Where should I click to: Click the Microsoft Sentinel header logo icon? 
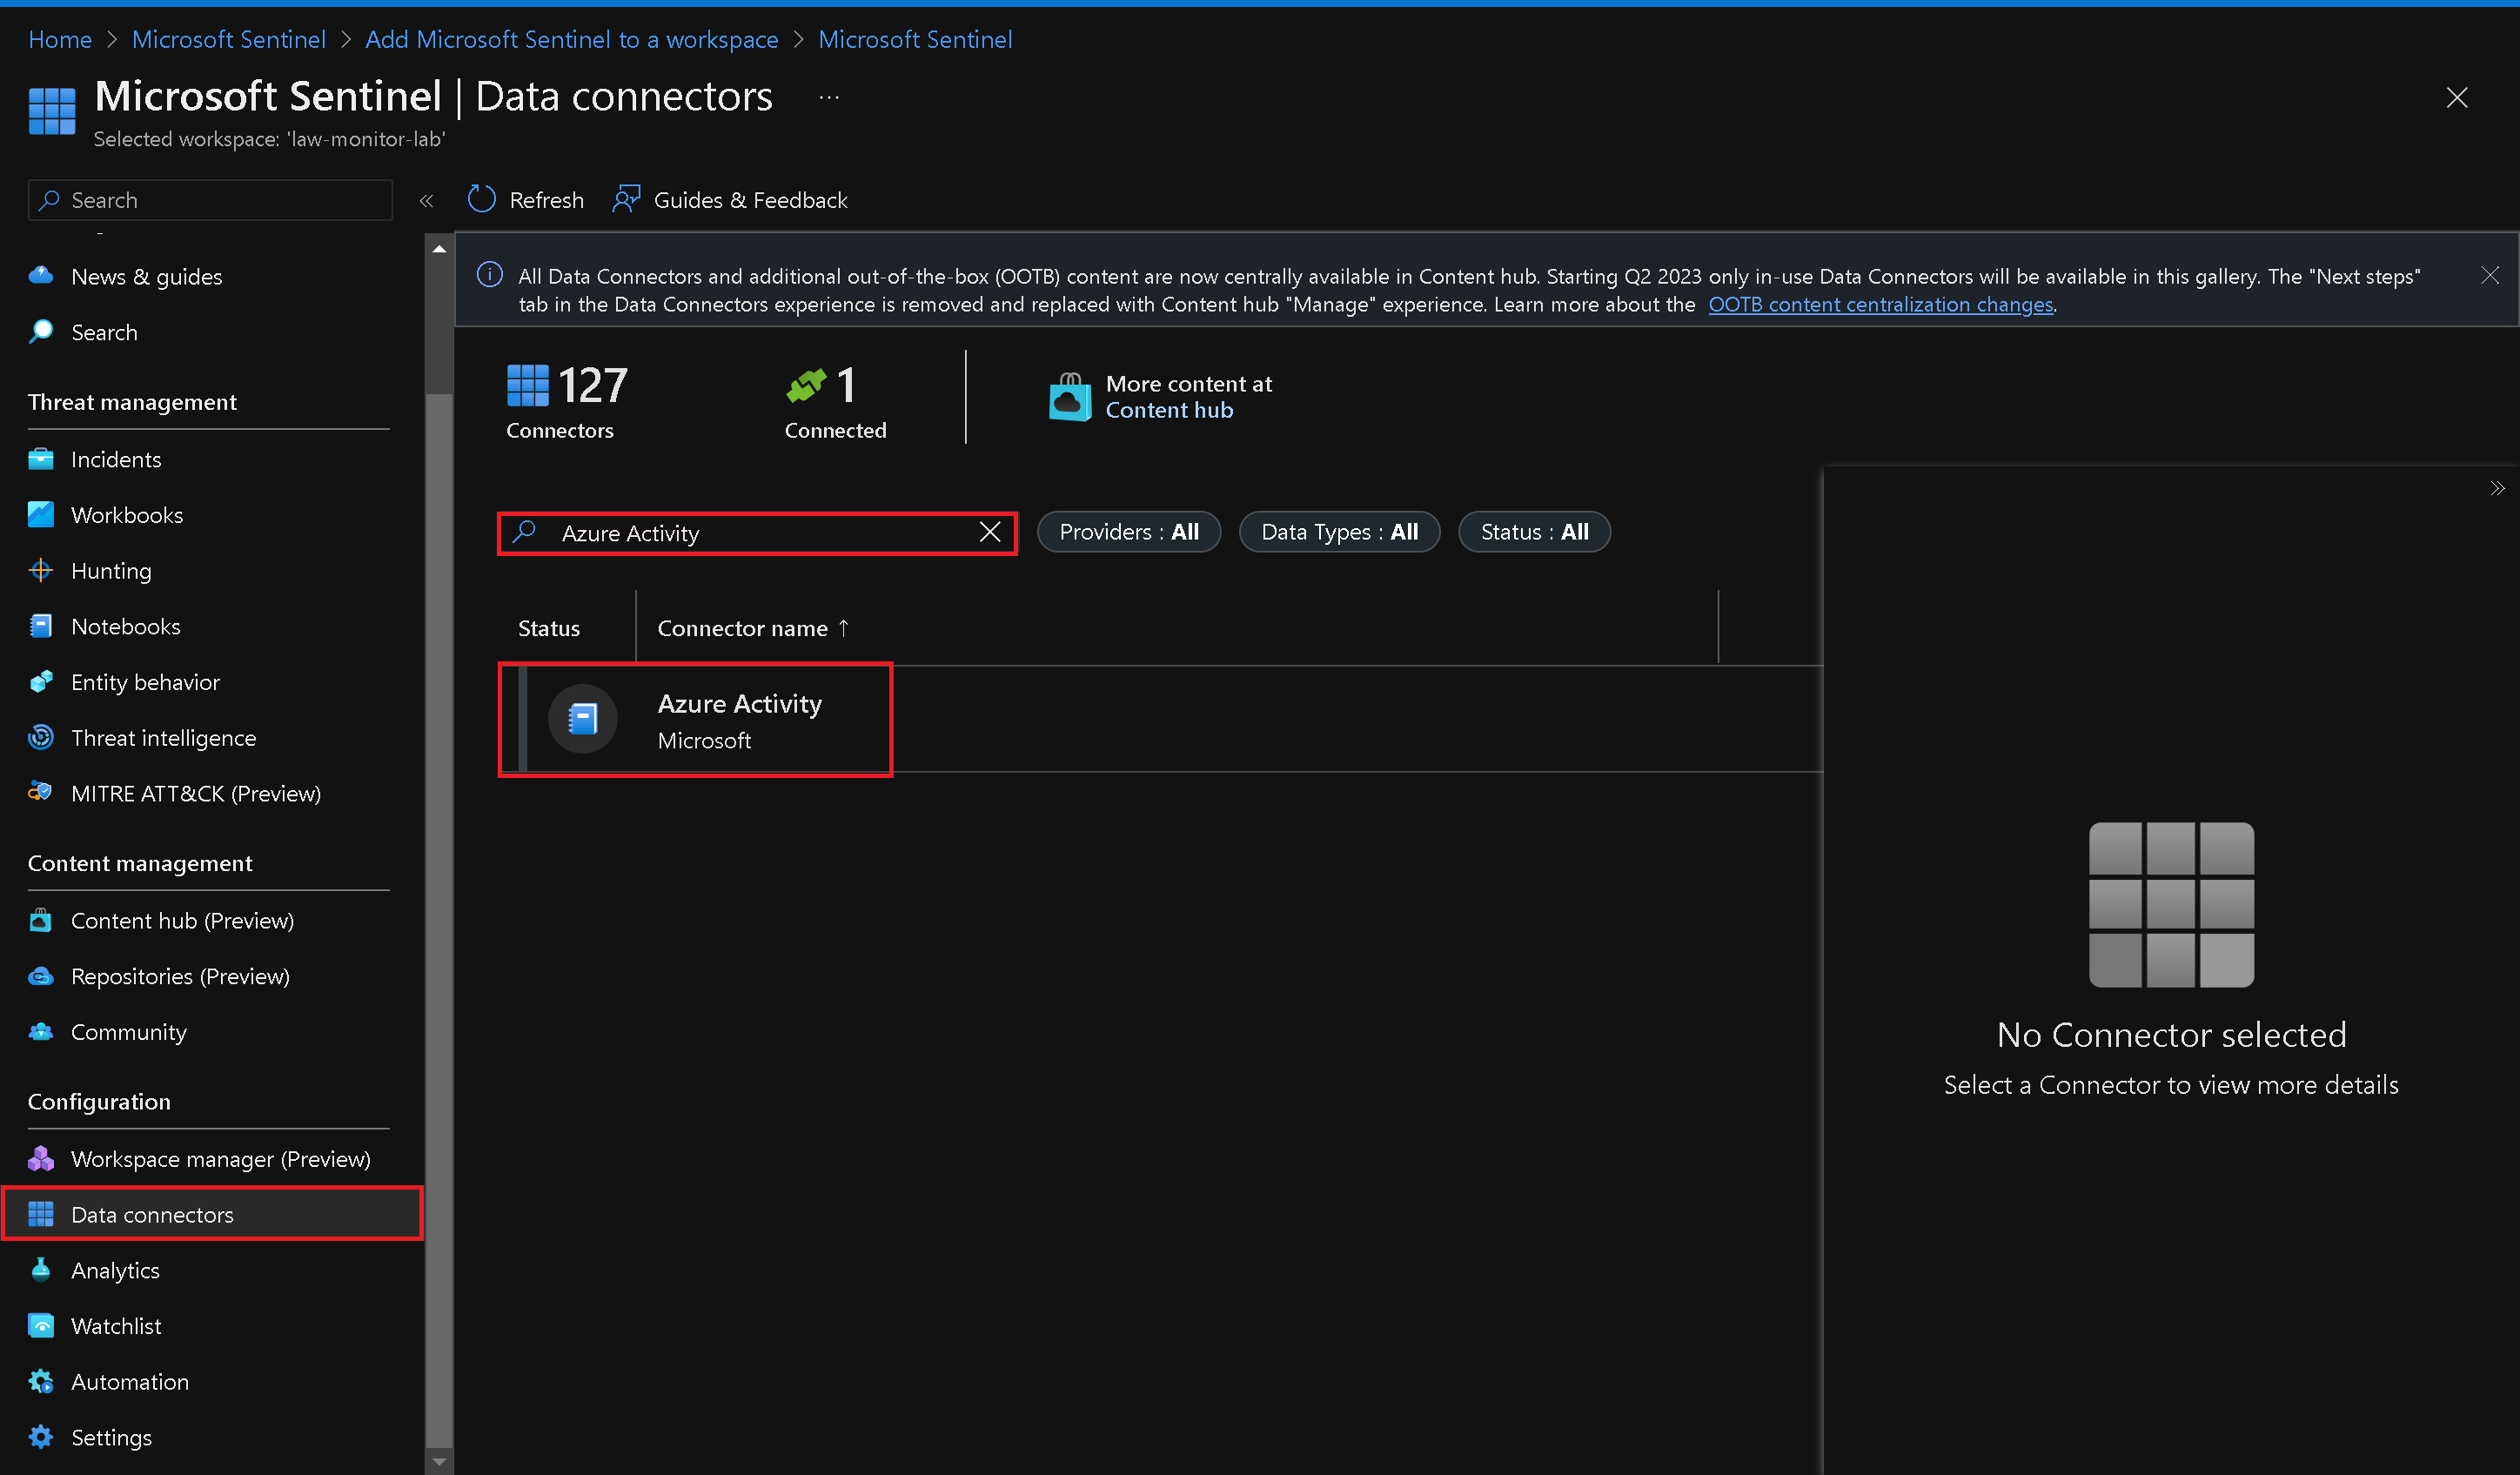click(x=52, y=110)
